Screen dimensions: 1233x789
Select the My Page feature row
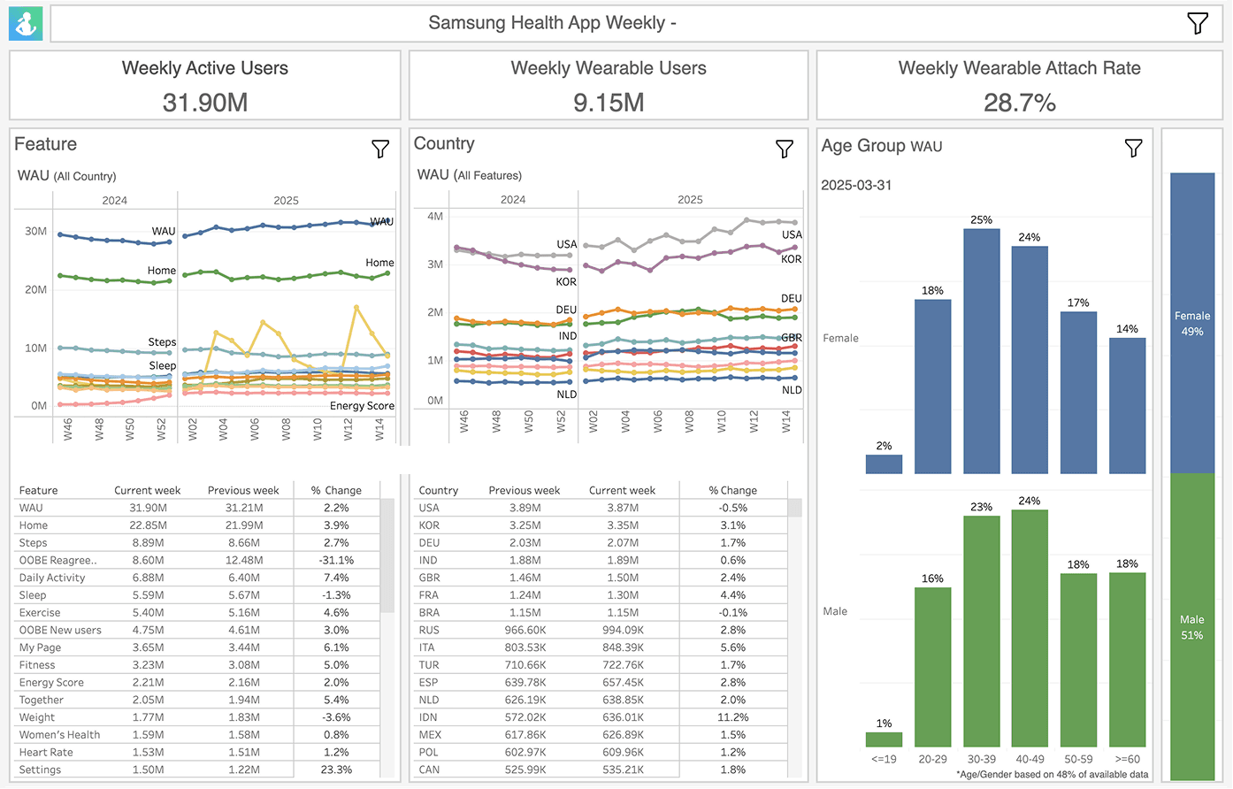tap(197, 647)
